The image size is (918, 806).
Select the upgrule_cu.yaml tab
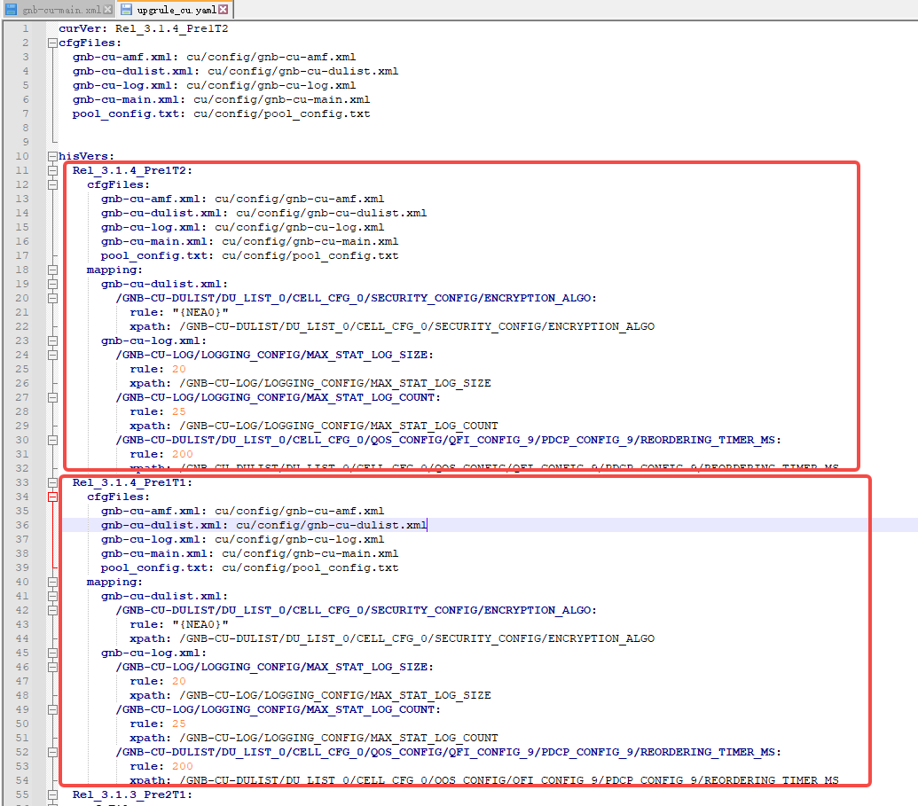pyautogui.click(x=177, y=9)
